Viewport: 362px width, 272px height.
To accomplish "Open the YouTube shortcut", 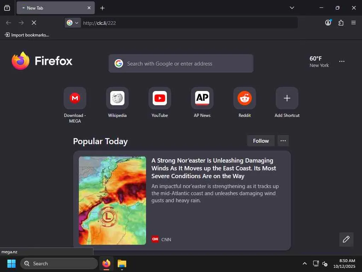I will [x=160, y=103].
